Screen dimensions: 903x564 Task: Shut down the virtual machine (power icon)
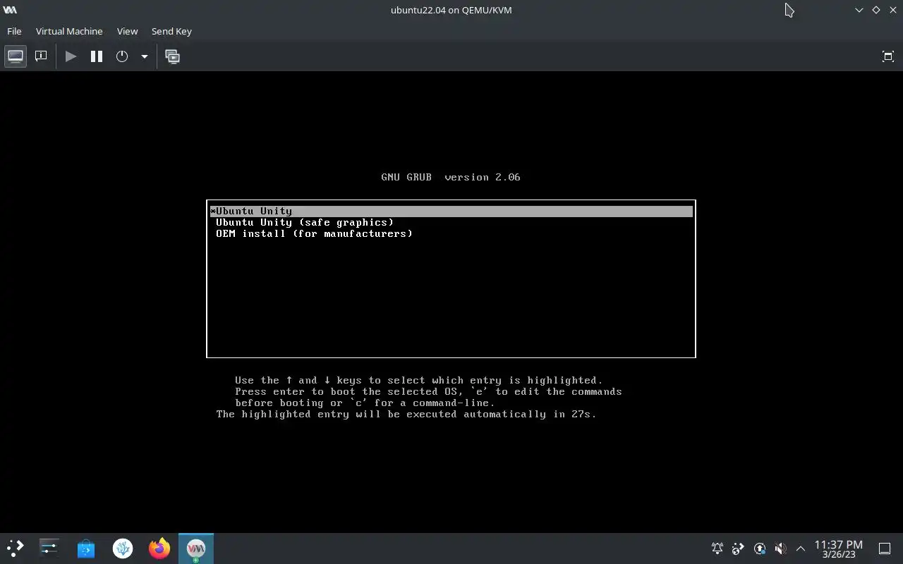click(122, 56)
